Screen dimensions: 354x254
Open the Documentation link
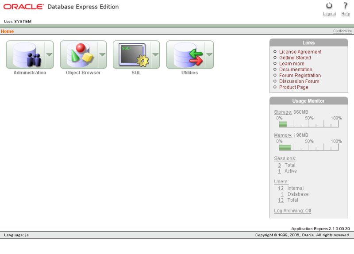[x=296, y=69]
